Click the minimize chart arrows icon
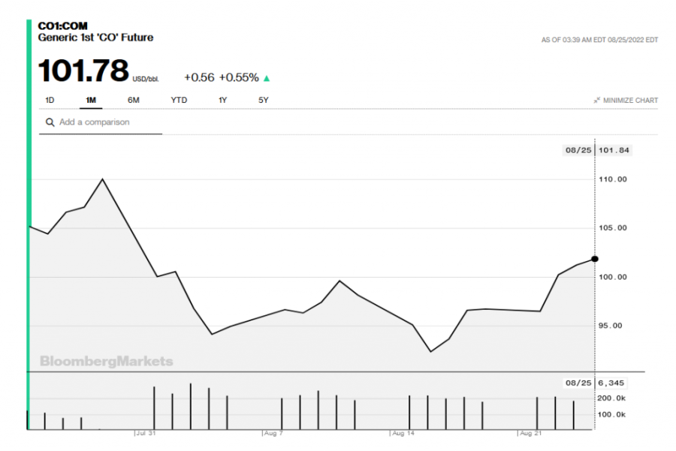This screenshot has height=451, width=676. point(596,101)
